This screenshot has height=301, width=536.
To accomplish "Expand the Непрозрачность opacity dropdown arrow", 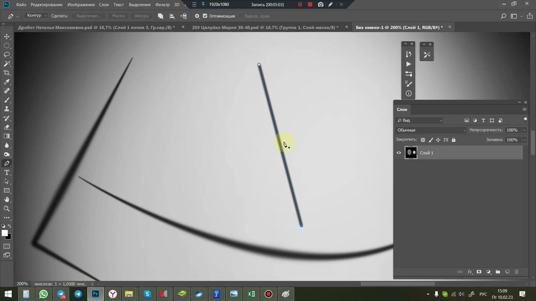I will tap(524, 130).
